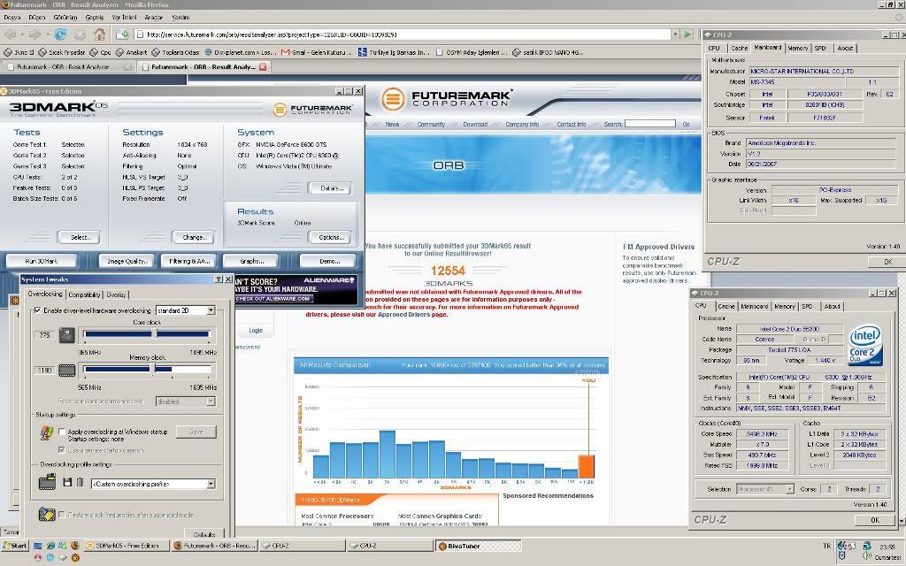Open the Memory tab in upper CPU-Z window

click(x=797, y=48)
